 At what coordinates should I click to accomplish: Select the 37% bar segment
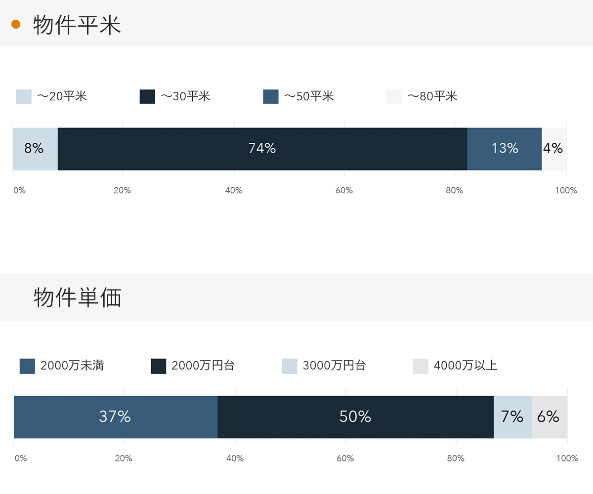[x=116, y=417]
